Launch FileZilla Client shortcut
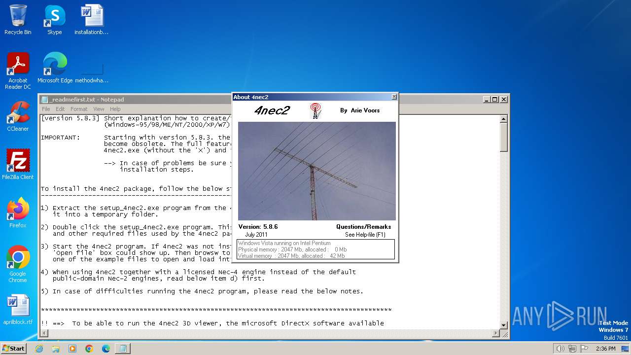The width and height of the screenshot is (631, 355). point(18,164)
